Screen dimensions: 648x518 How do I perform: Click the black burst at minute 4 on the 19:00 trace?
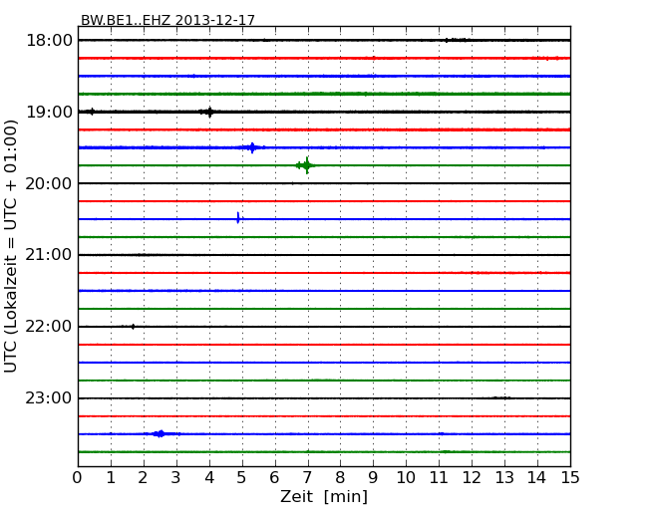click(209, 112)
